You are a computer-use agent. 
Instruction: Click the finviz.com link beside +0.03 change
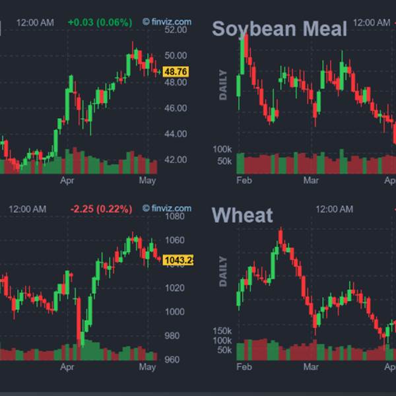coord(167,22)
